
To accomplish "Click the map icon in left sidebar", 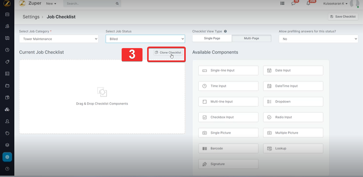I will tap(7, 38).
